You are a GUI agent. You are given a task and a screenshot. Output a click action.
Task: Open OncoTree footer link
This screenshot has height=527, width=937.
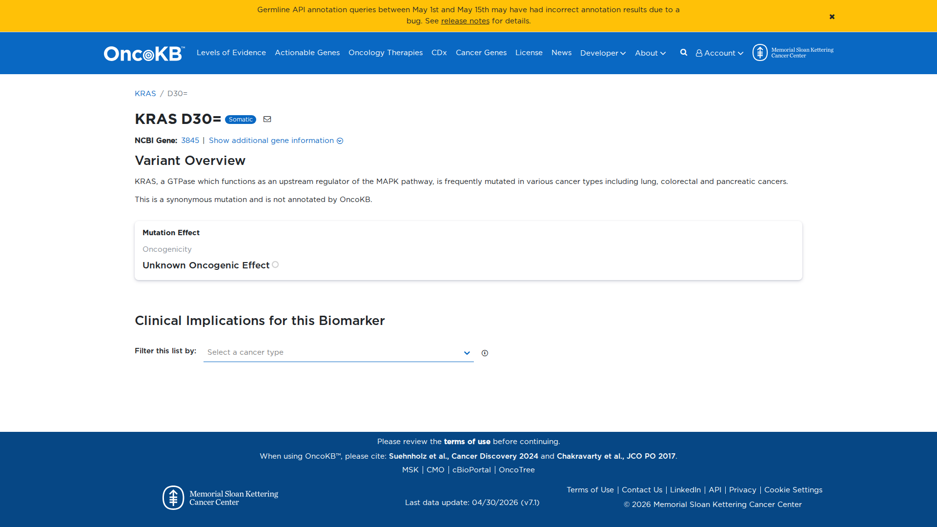tap(517, 470)
